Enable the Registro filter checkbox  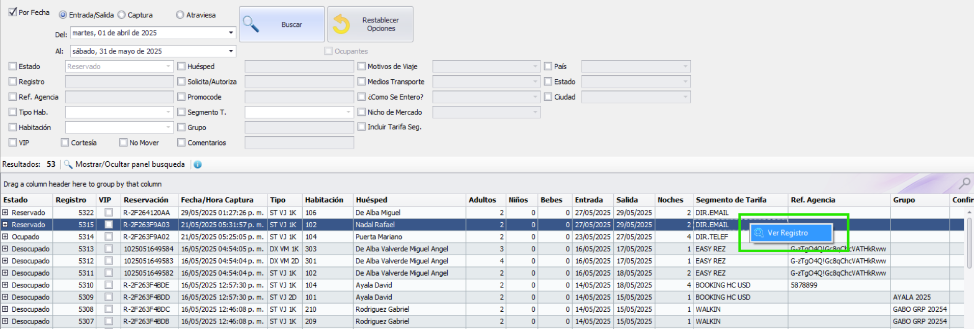click(x=13, y=81)
